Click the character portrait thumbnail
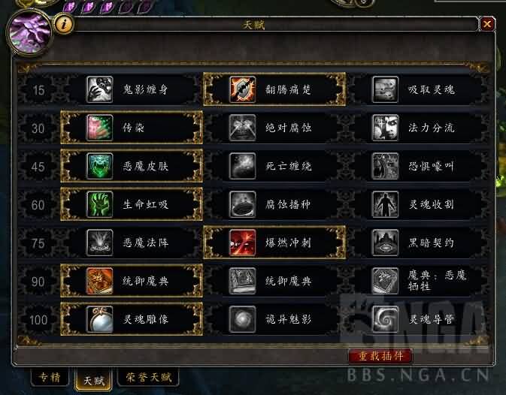Image resolution: width=506 pixels, height=395 pixels. [29, 32]
